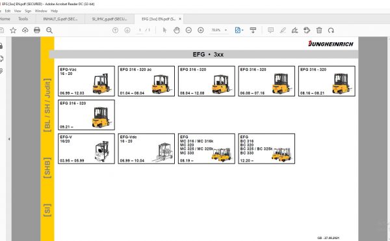Zoom in with the plus icon
The height and width of the screenshot is (241, 390).
[x=200, y=31]
